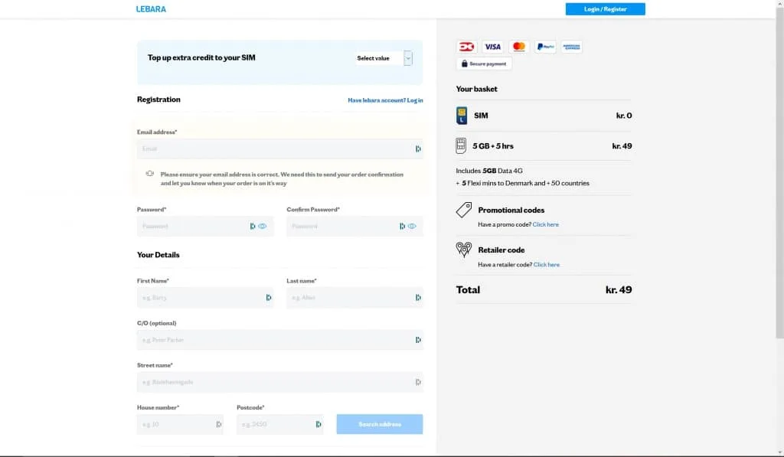This screenshot has height=457, width=784.
Task: Click the Search address button
Action: (379, 424)
